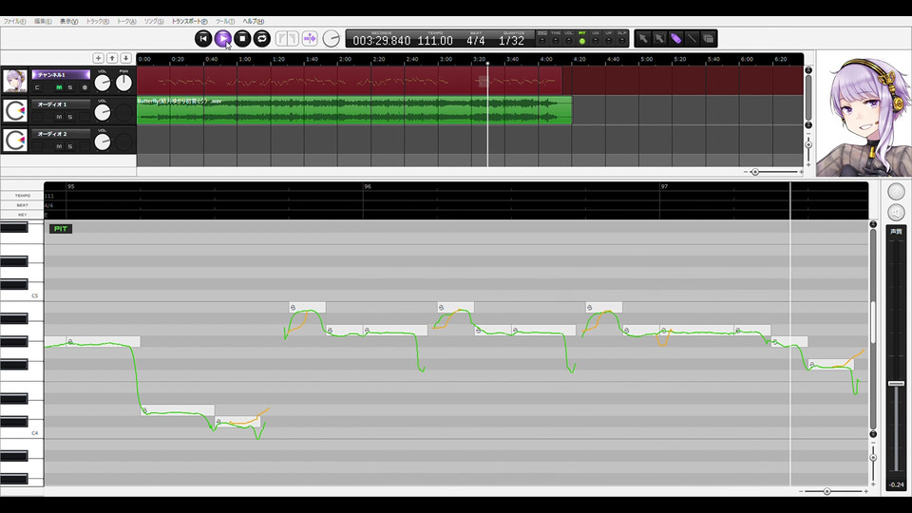Click the red チャンネル1 song clip
Viewport: 912px width, 513px height.
(x=350, y=81)
